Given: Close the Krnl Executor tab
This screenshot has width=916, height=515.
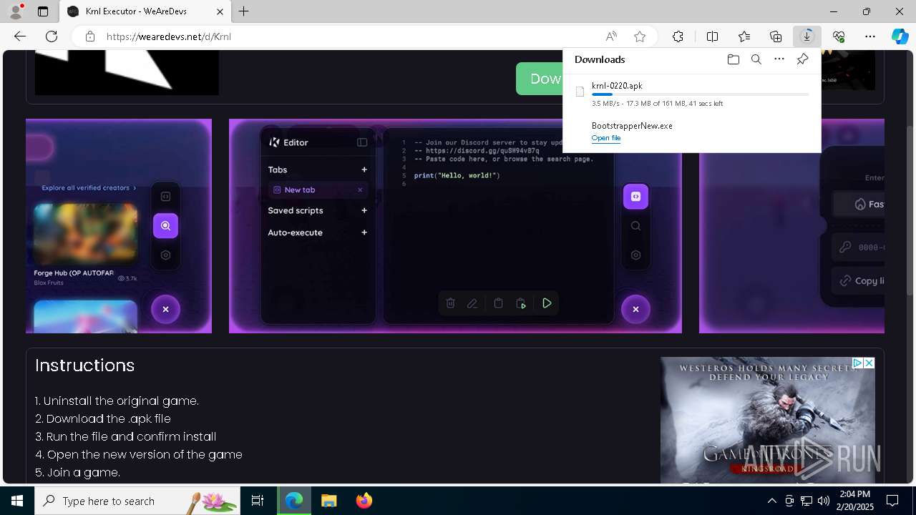Looking at the screenshot, I should [220, 11].
